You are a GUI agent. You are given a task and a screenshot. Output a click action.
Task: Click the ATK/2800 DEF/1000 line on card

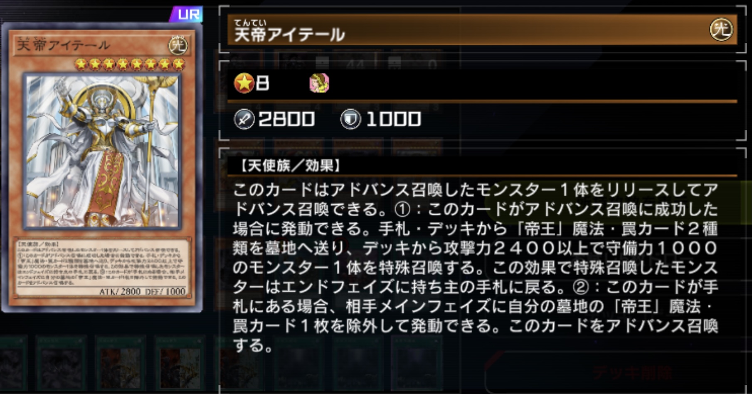click(x=142, y=291)
